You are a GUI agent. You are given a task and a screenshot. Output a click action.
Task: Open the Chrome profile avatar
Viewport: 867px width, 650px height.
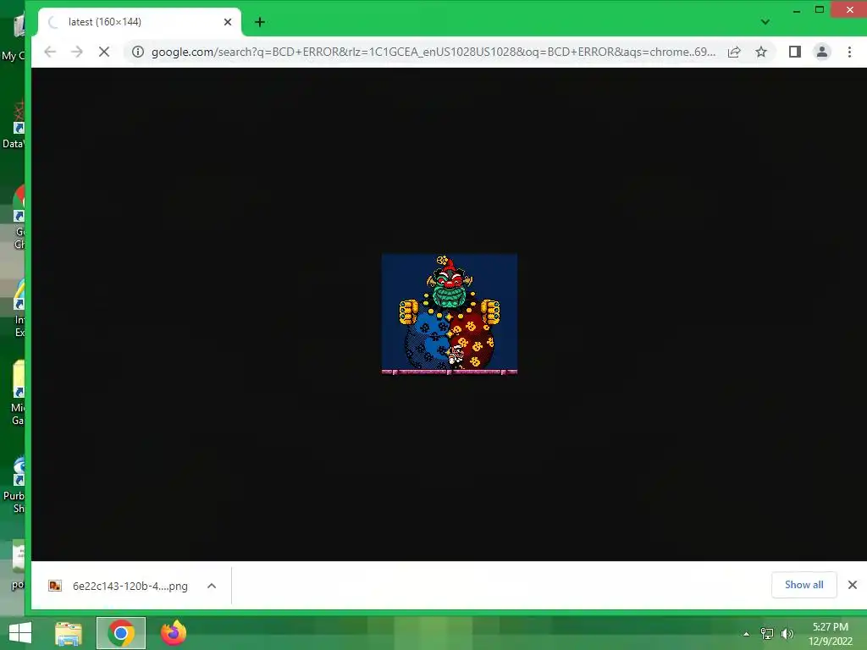point(822,52)
